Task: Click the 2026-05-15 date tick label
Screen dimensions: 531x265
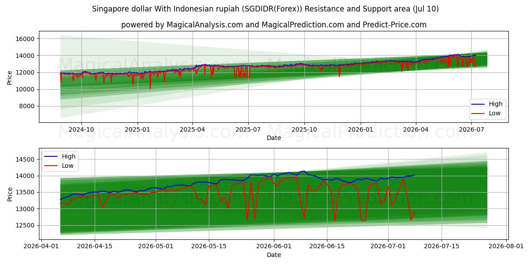Action: pos(209,246)
